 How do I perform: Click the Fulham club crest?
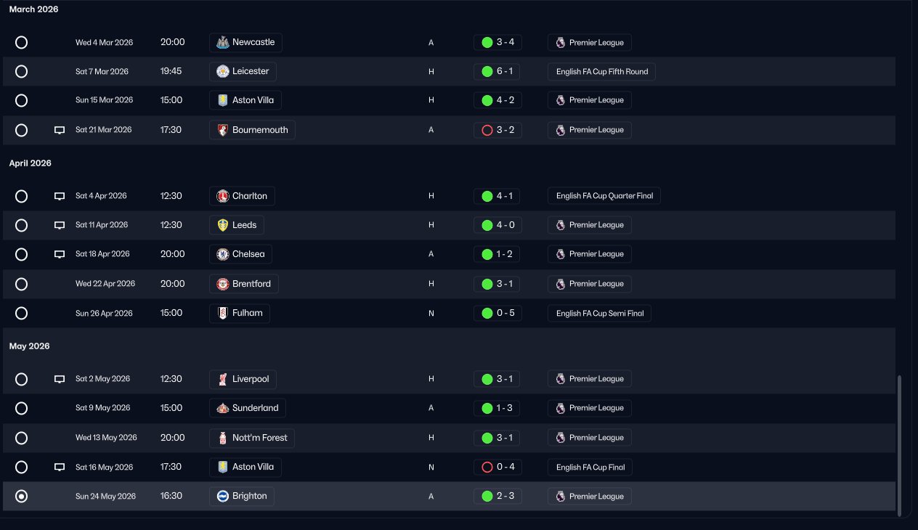223,314
